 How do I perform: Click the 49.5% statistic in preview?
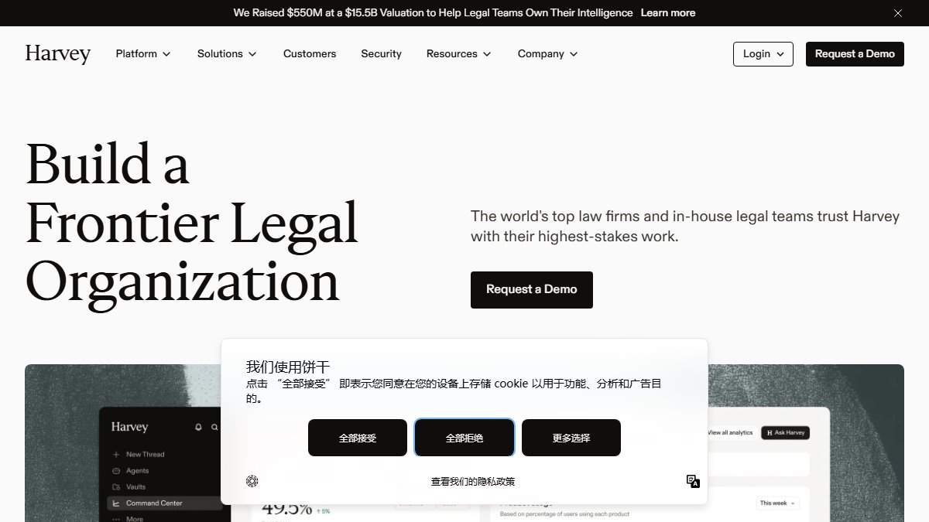[286, 509]
